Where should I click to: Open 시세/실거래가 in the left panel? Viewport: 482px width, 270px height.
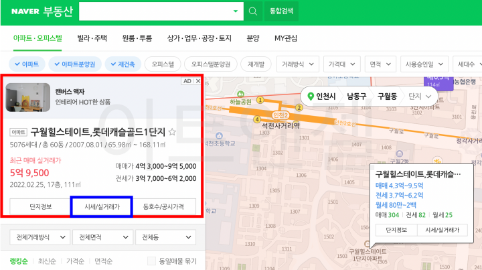102,206
